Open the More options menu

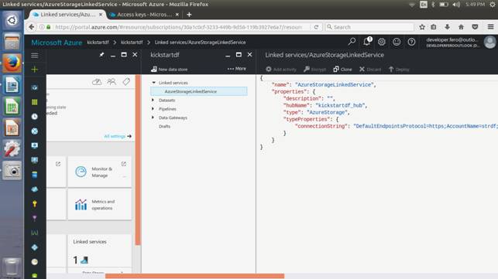[x=237, y=69]
